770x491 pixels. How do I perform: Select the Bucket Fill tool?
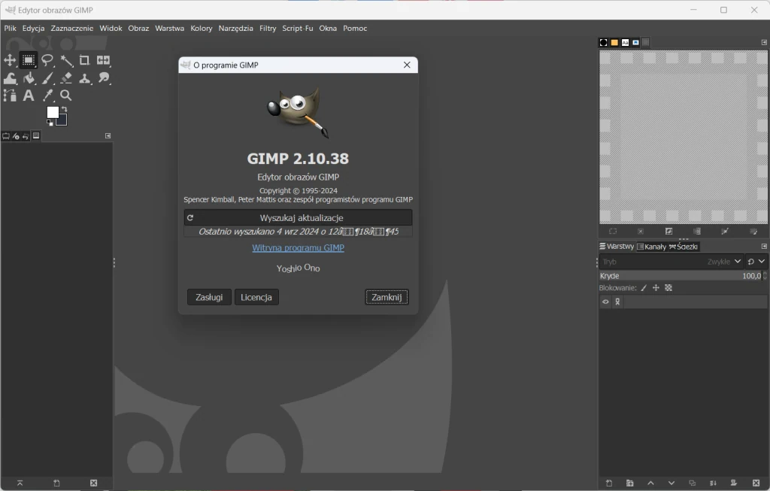click(29, 78)
